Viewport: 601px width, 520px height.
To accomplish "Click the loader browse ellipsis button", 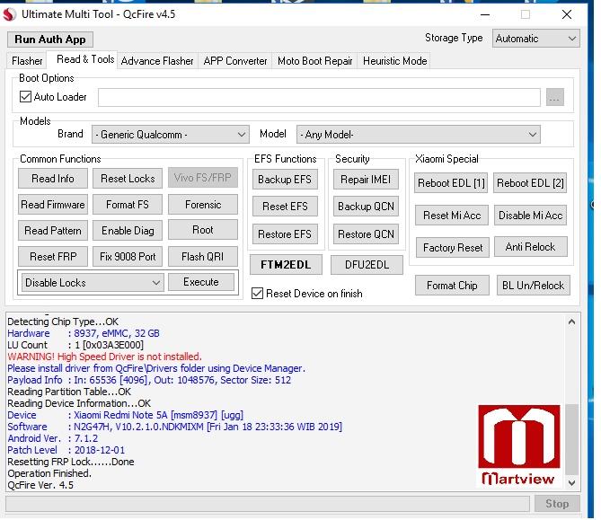I will coord(554,97).
